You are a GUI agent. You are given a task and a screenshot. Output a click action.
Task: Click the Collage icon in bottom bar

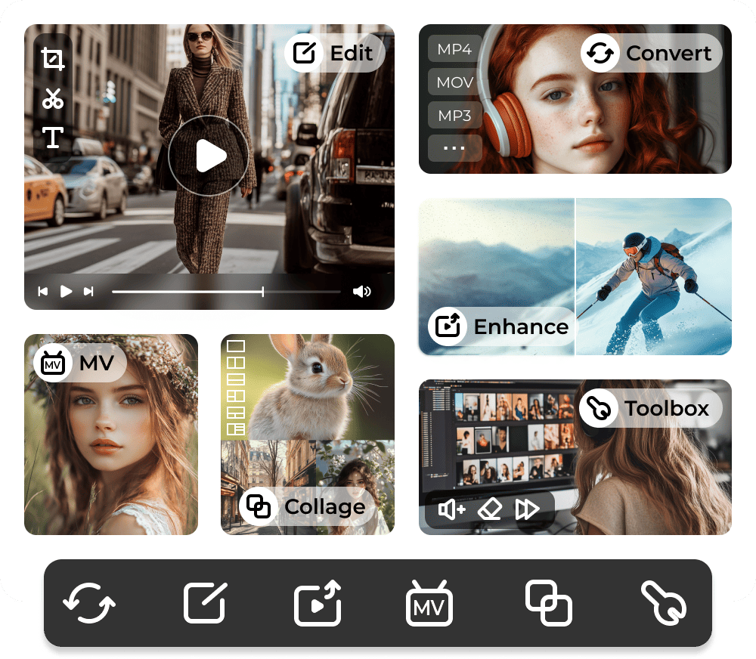point(549,603)
